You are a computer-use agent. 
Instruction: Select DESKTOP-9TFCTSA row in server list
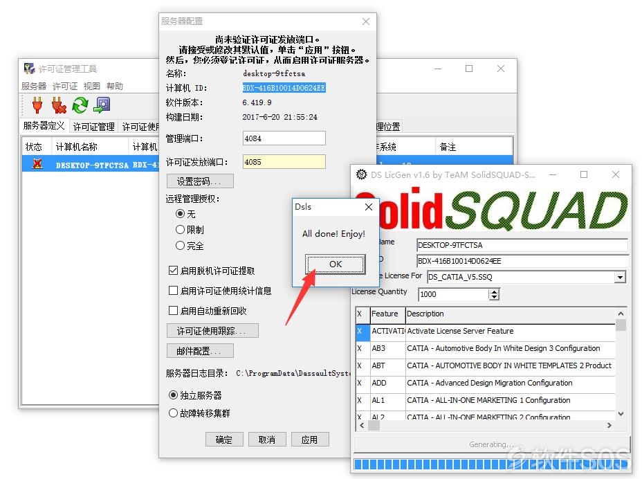click(91, 164)
